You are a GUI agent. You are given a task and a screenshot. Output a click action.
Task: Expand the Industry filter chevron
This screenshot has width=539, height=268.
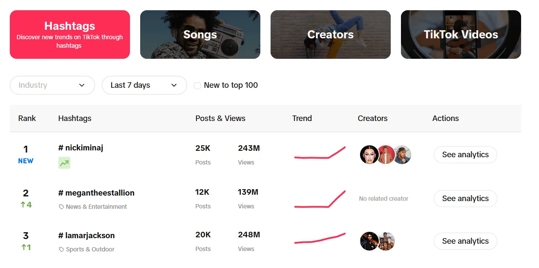pos(82,85)
